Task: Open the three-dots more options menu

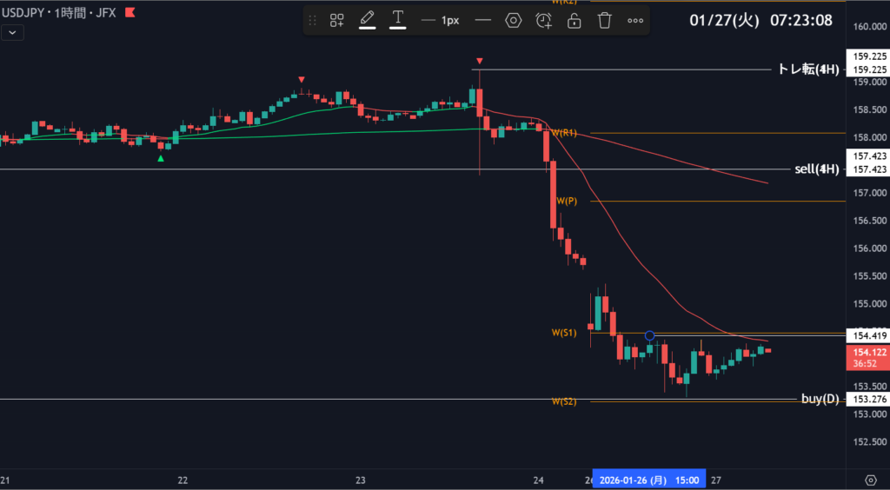Action: 635,20
